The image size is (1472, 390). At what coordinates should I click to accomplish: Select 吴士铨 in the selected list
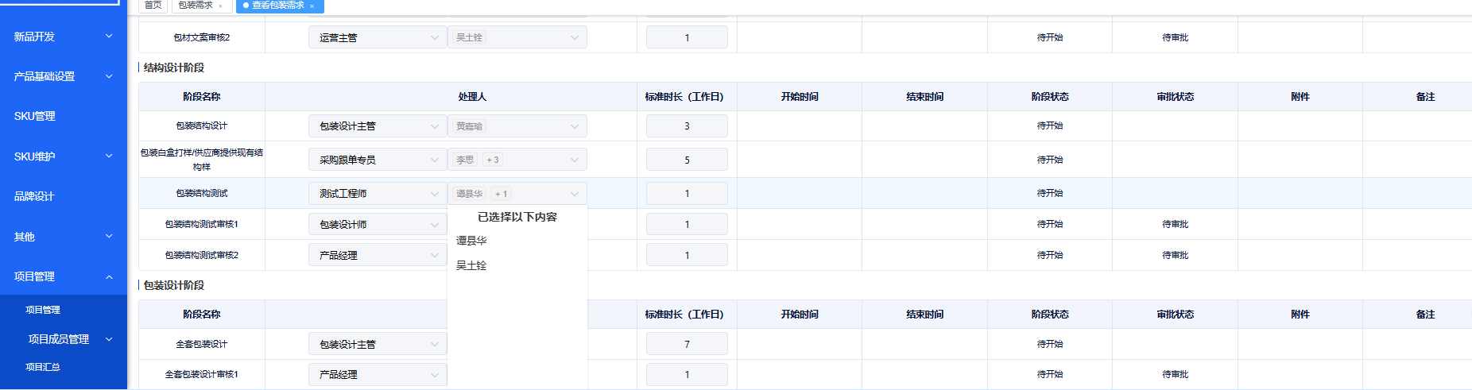click(471, 265)
